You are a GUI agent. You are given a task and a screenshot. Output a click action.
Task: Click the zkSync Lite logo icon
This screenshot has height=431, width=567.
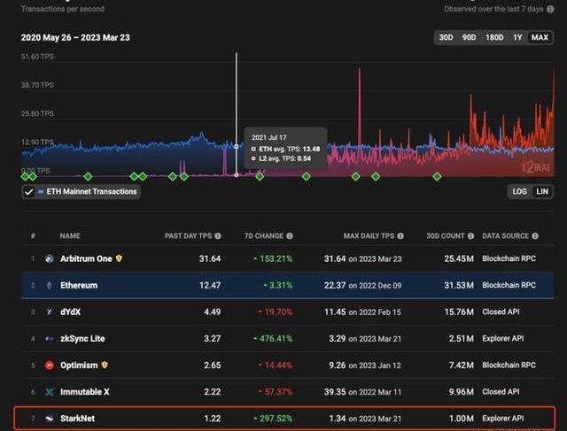coord(50,338)
